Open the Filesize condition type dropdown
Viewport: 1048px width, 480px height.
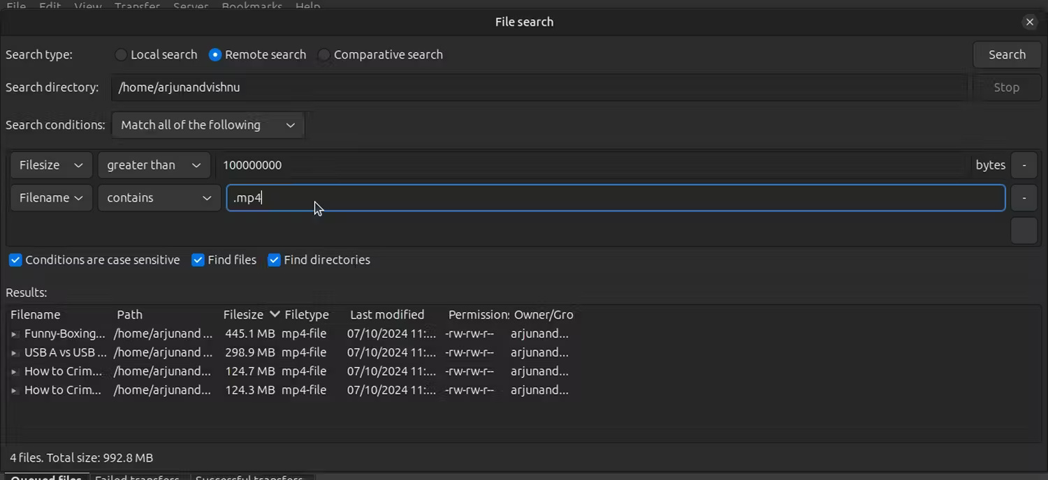(x=50, y=165)
